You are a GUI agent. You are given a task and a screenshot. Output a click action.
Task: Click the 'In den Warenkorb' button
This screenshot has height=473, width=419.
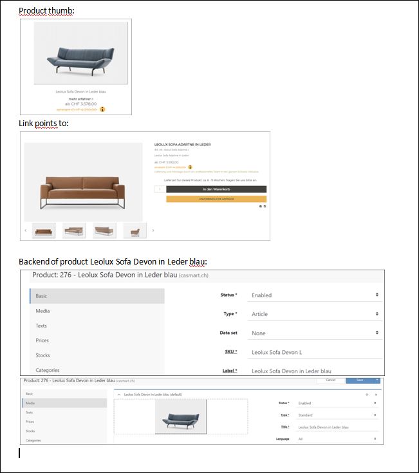(x=216, y=189)
